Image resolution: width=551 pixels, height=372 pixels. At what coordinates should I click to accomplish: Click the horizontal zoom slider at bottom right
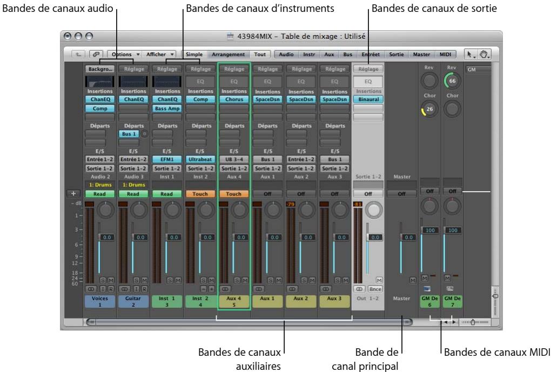pos(474,322)
